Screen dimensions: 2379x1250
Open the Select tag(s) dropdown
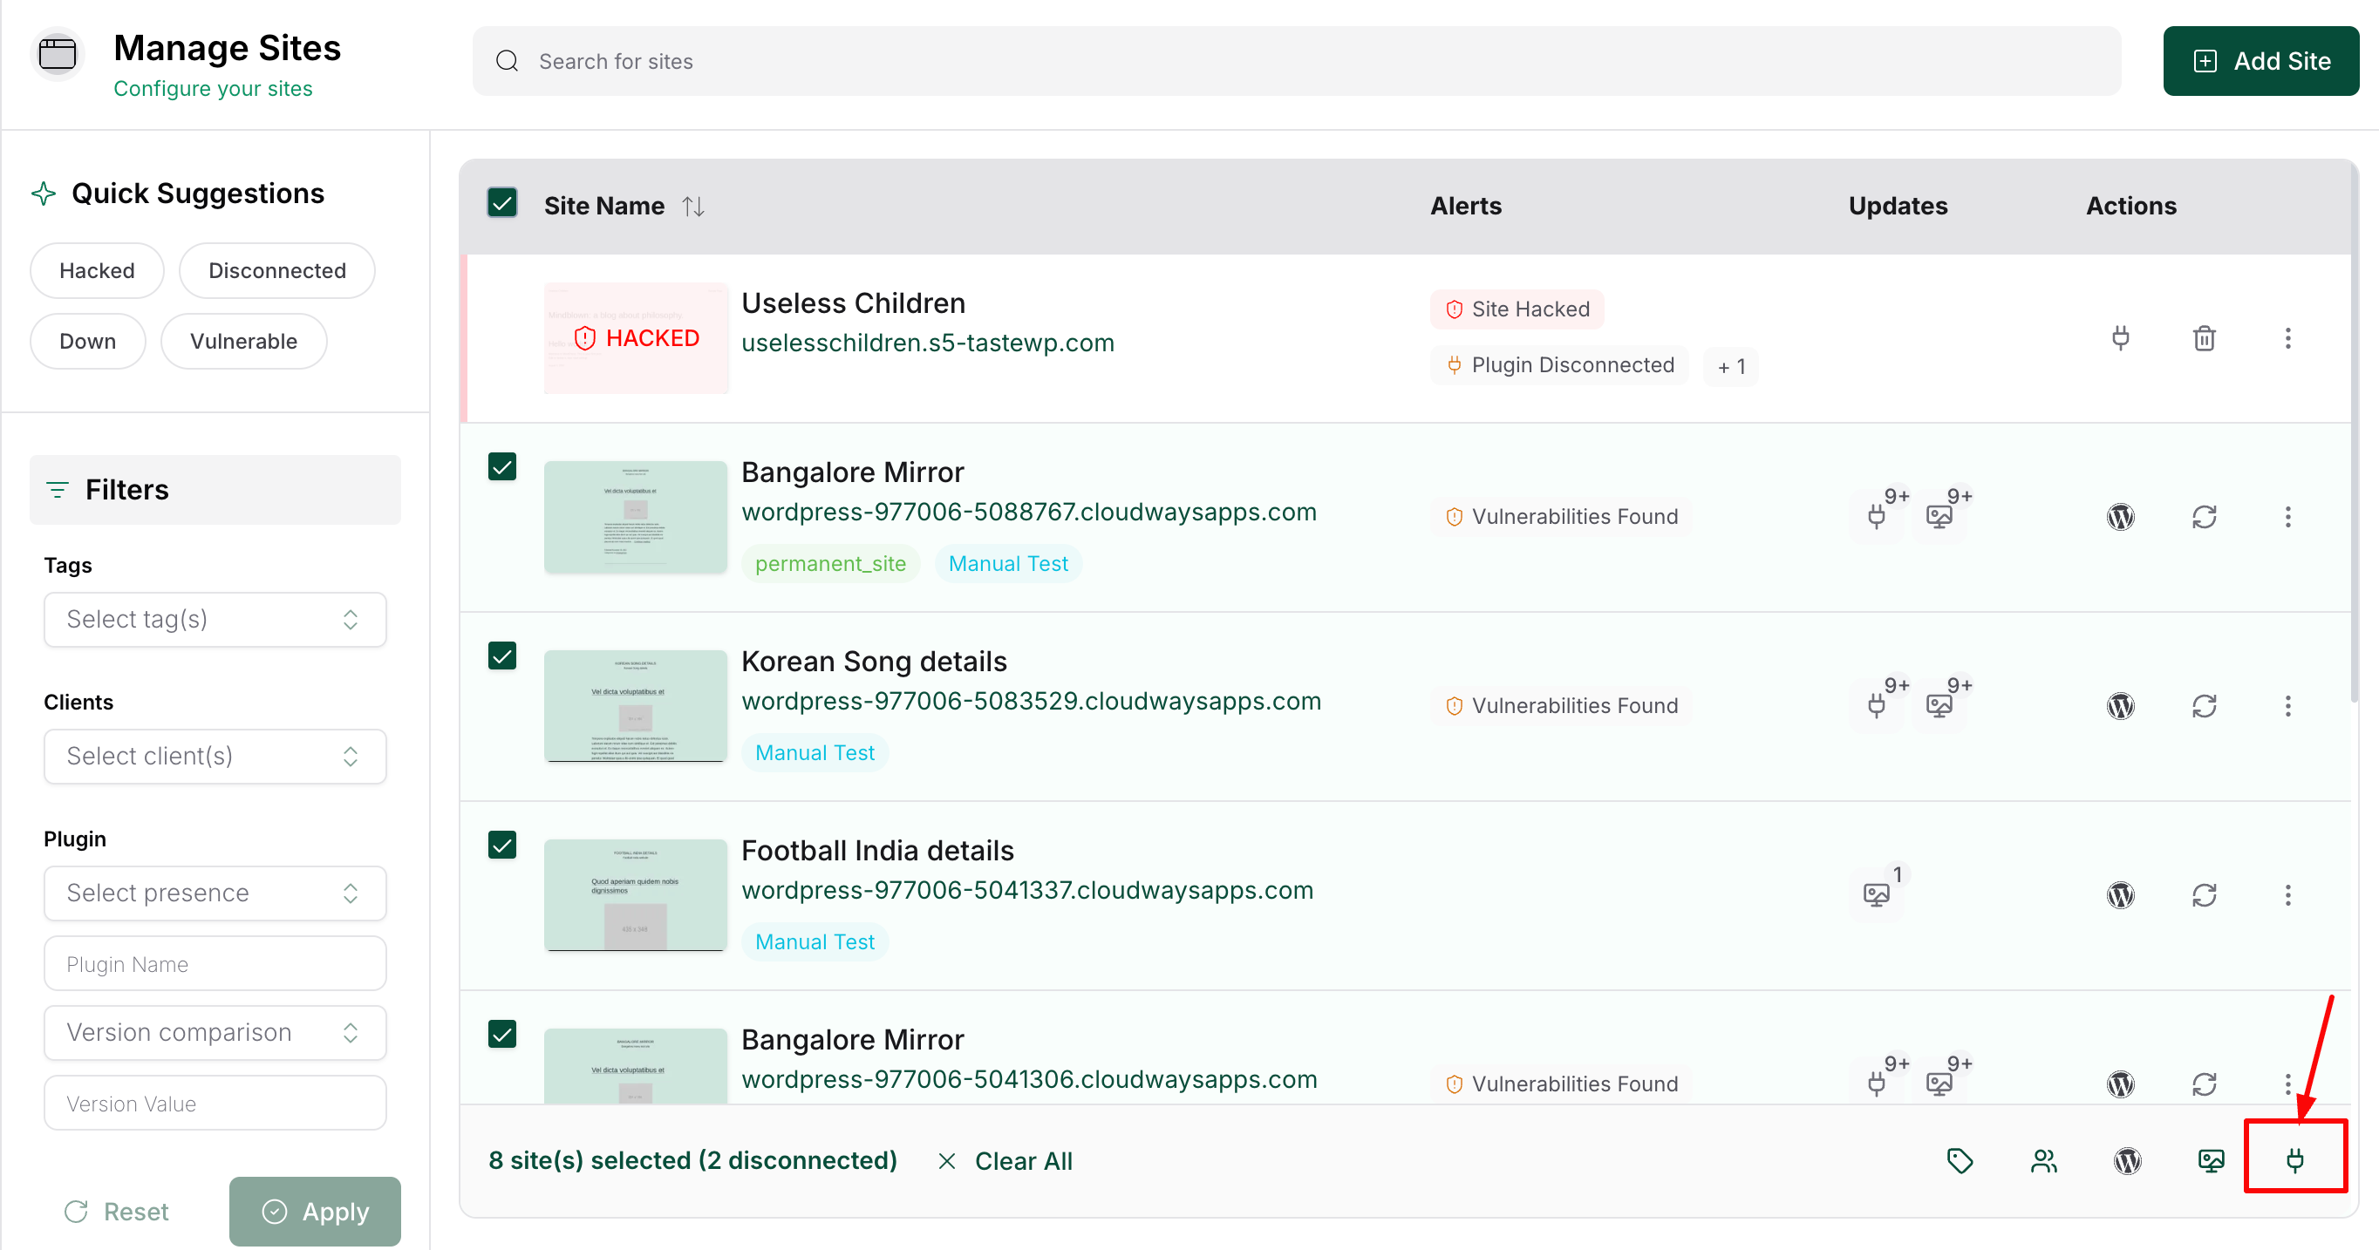(x=215, y=619)
